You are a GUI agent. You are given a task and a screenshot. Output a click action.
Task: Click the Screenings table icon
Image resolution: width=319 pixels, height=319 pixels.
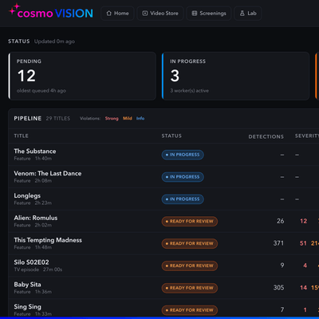[195, 14]
